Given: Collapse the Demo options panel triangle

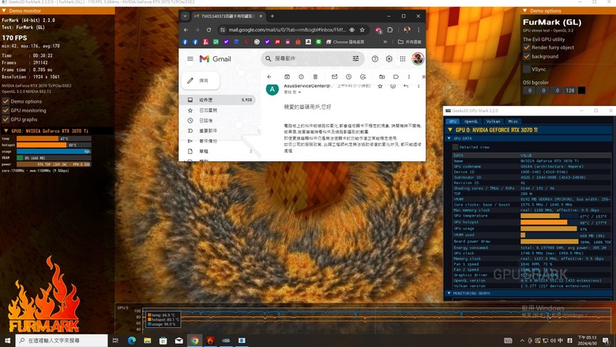Looking at the screenshot, I should 525,10.
